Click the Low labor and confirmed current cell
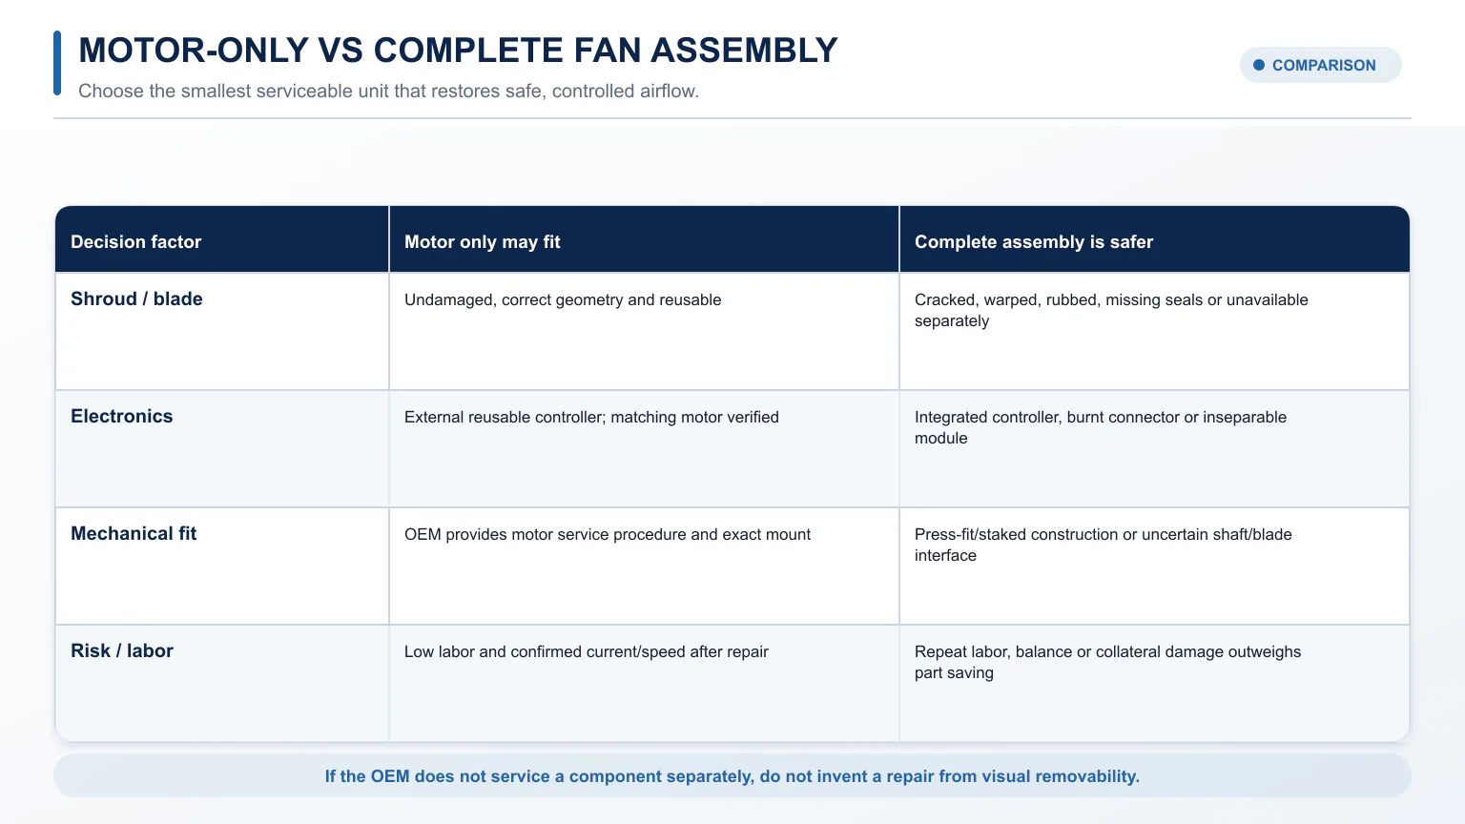The width and height of the screenshot is (1465, 824). click(x=644, y=684)
